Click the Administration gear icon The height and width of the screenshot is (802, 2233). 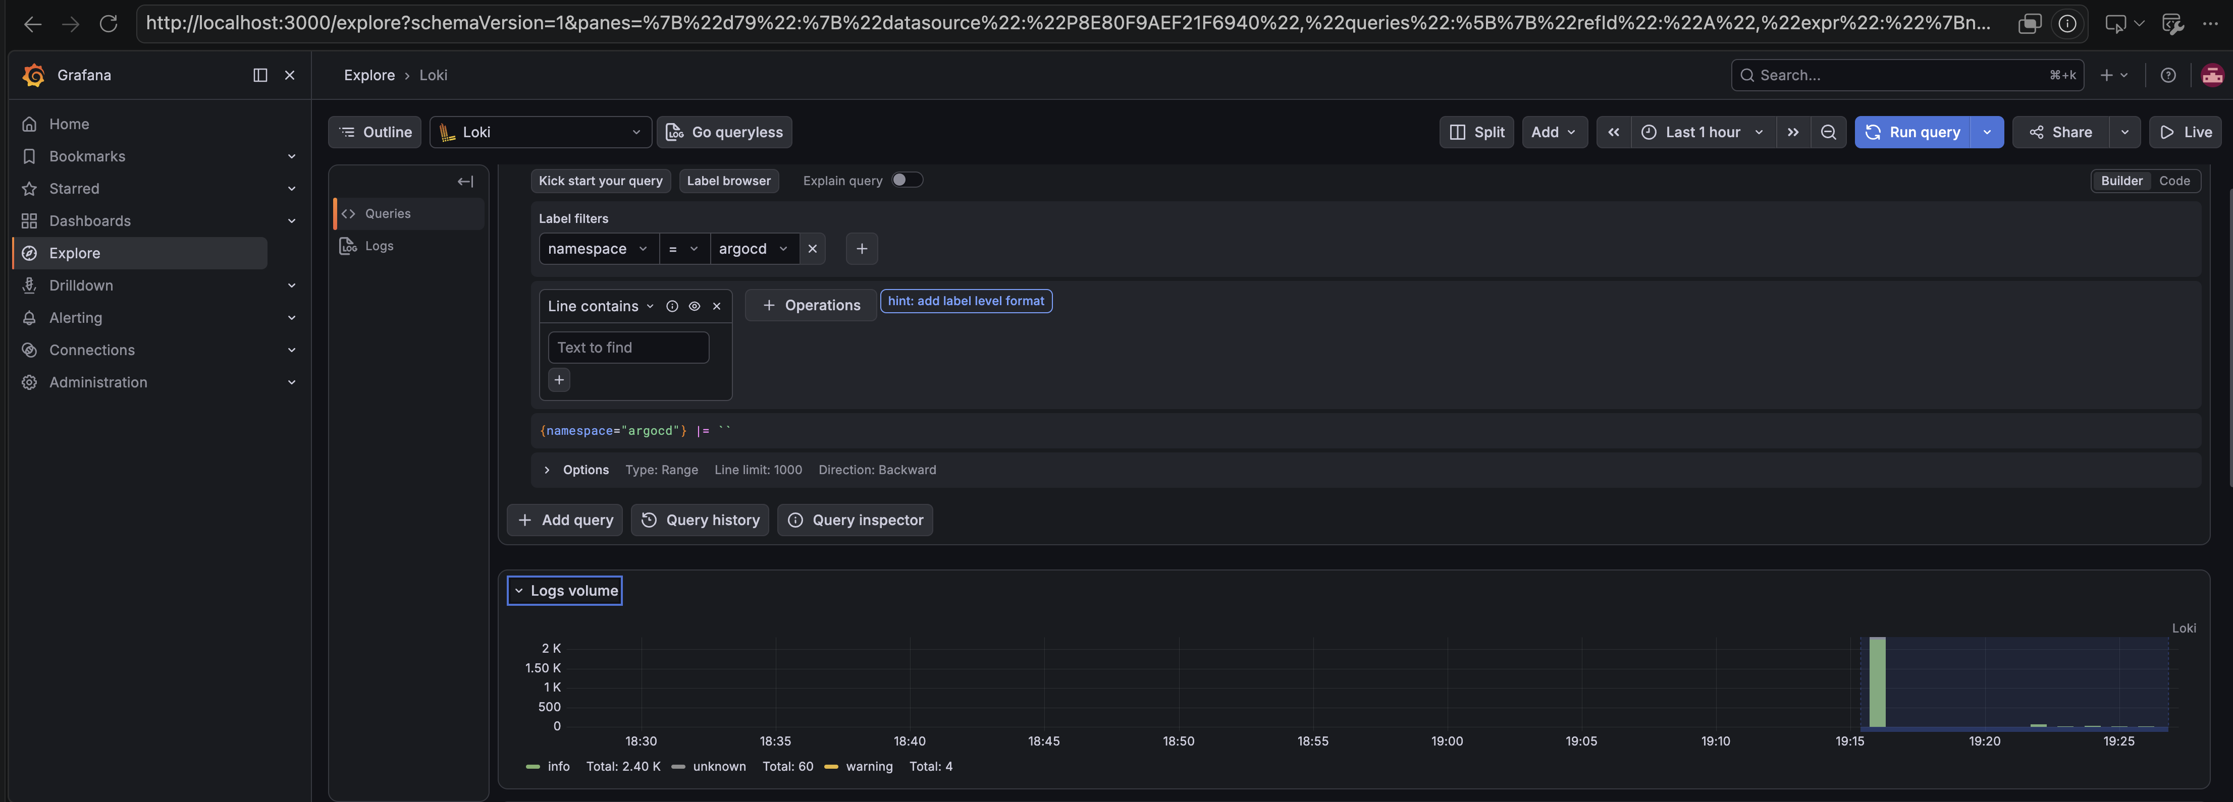coord(29,382)
